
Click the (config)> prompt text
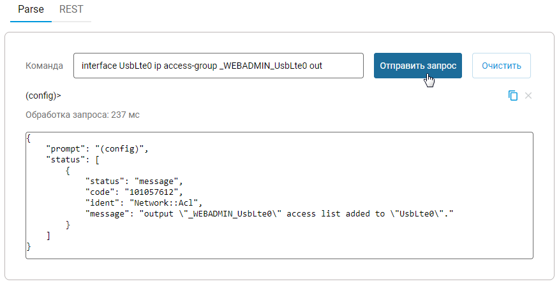point(43,96)
